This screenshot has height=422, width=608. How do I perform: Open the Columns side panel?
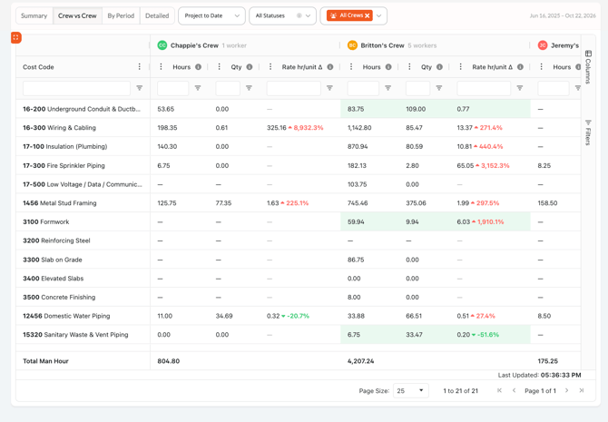point(588,67)
